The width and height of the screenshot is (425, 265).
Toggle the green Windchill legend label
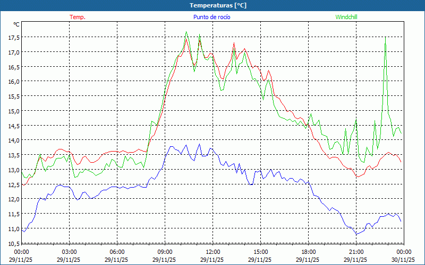coord(346,17)
